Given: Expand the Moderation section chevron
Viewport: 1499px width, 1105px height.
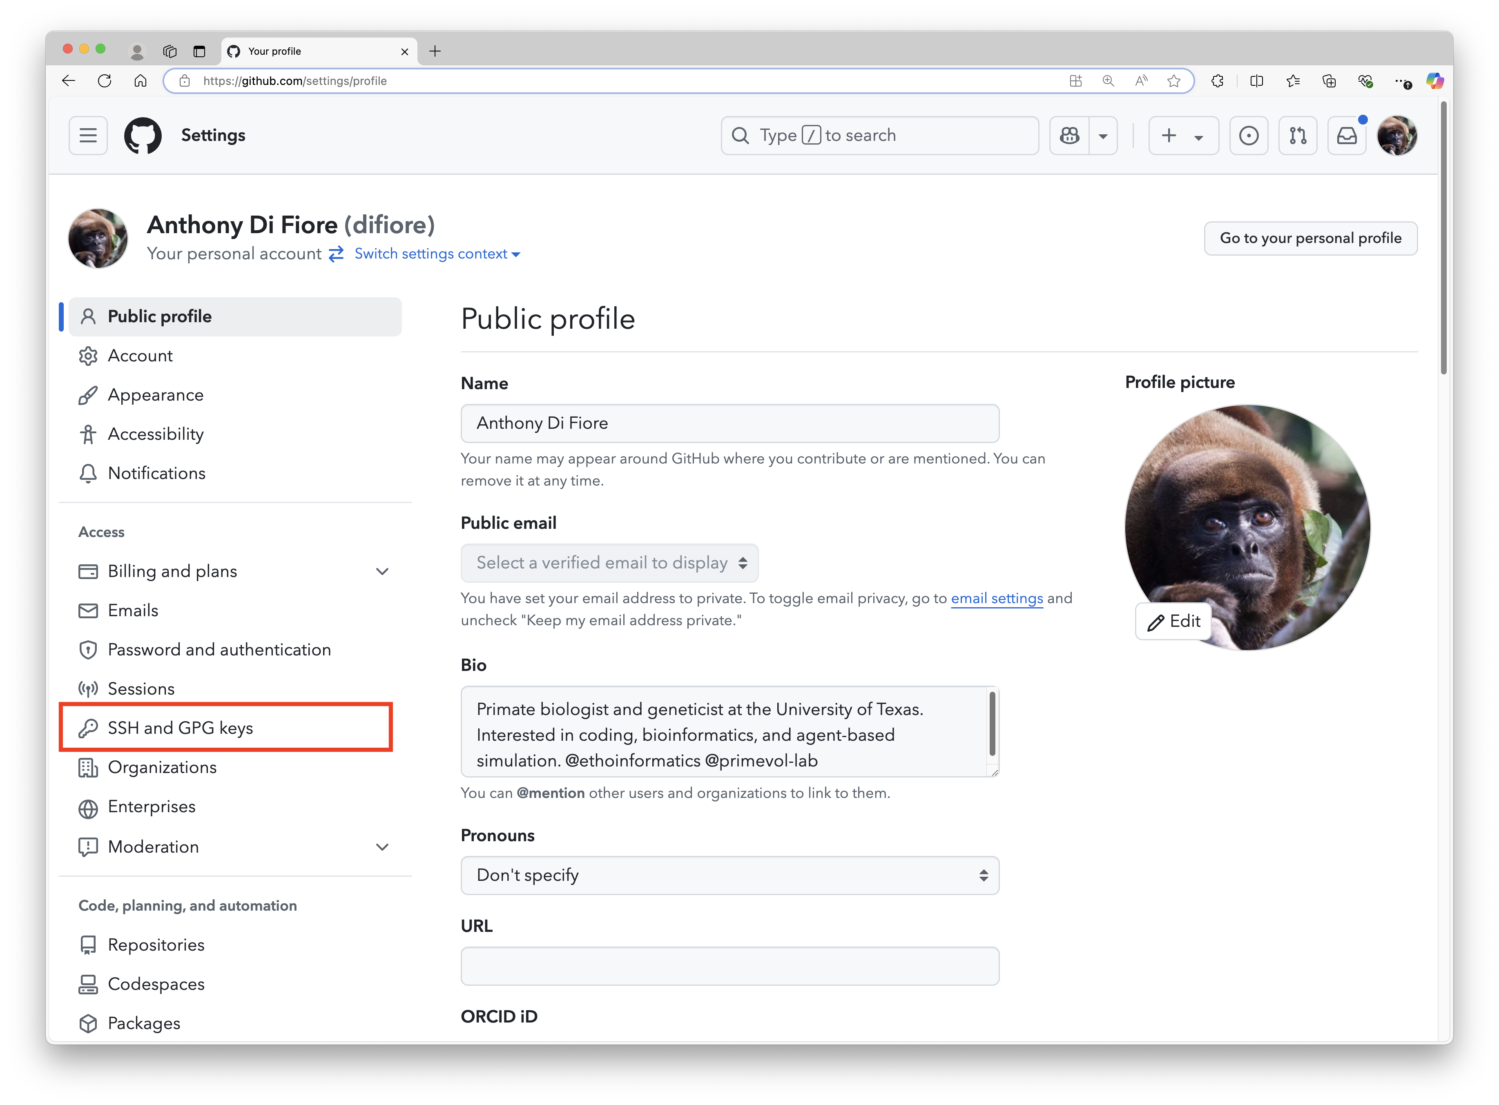Looking at the screenshot, I should coord(382,847).
